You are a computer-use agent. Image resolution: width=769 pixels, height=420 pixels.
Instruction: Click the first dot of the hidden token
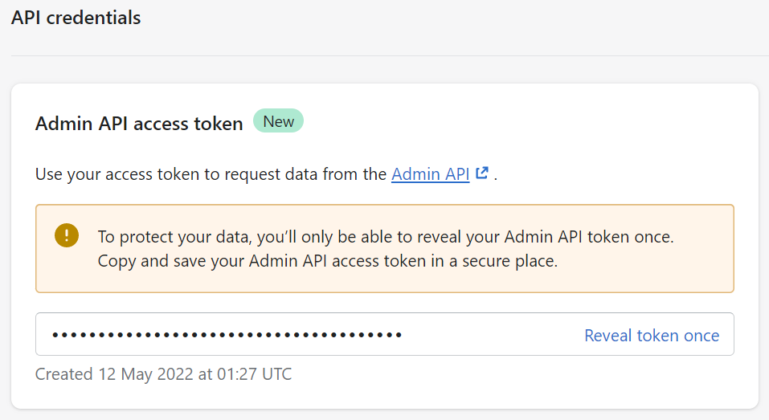(x=55, y=335)
